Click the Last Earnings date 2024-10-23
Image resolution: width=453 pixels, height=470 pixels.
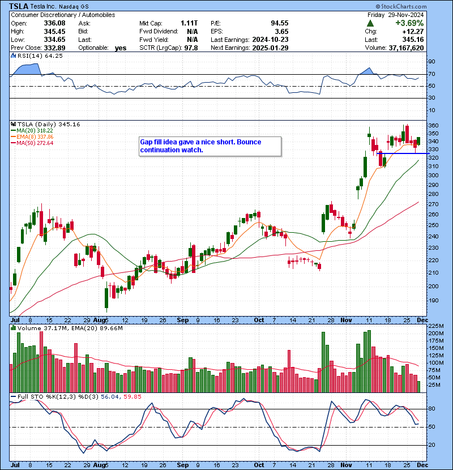(x=271, y=40)
